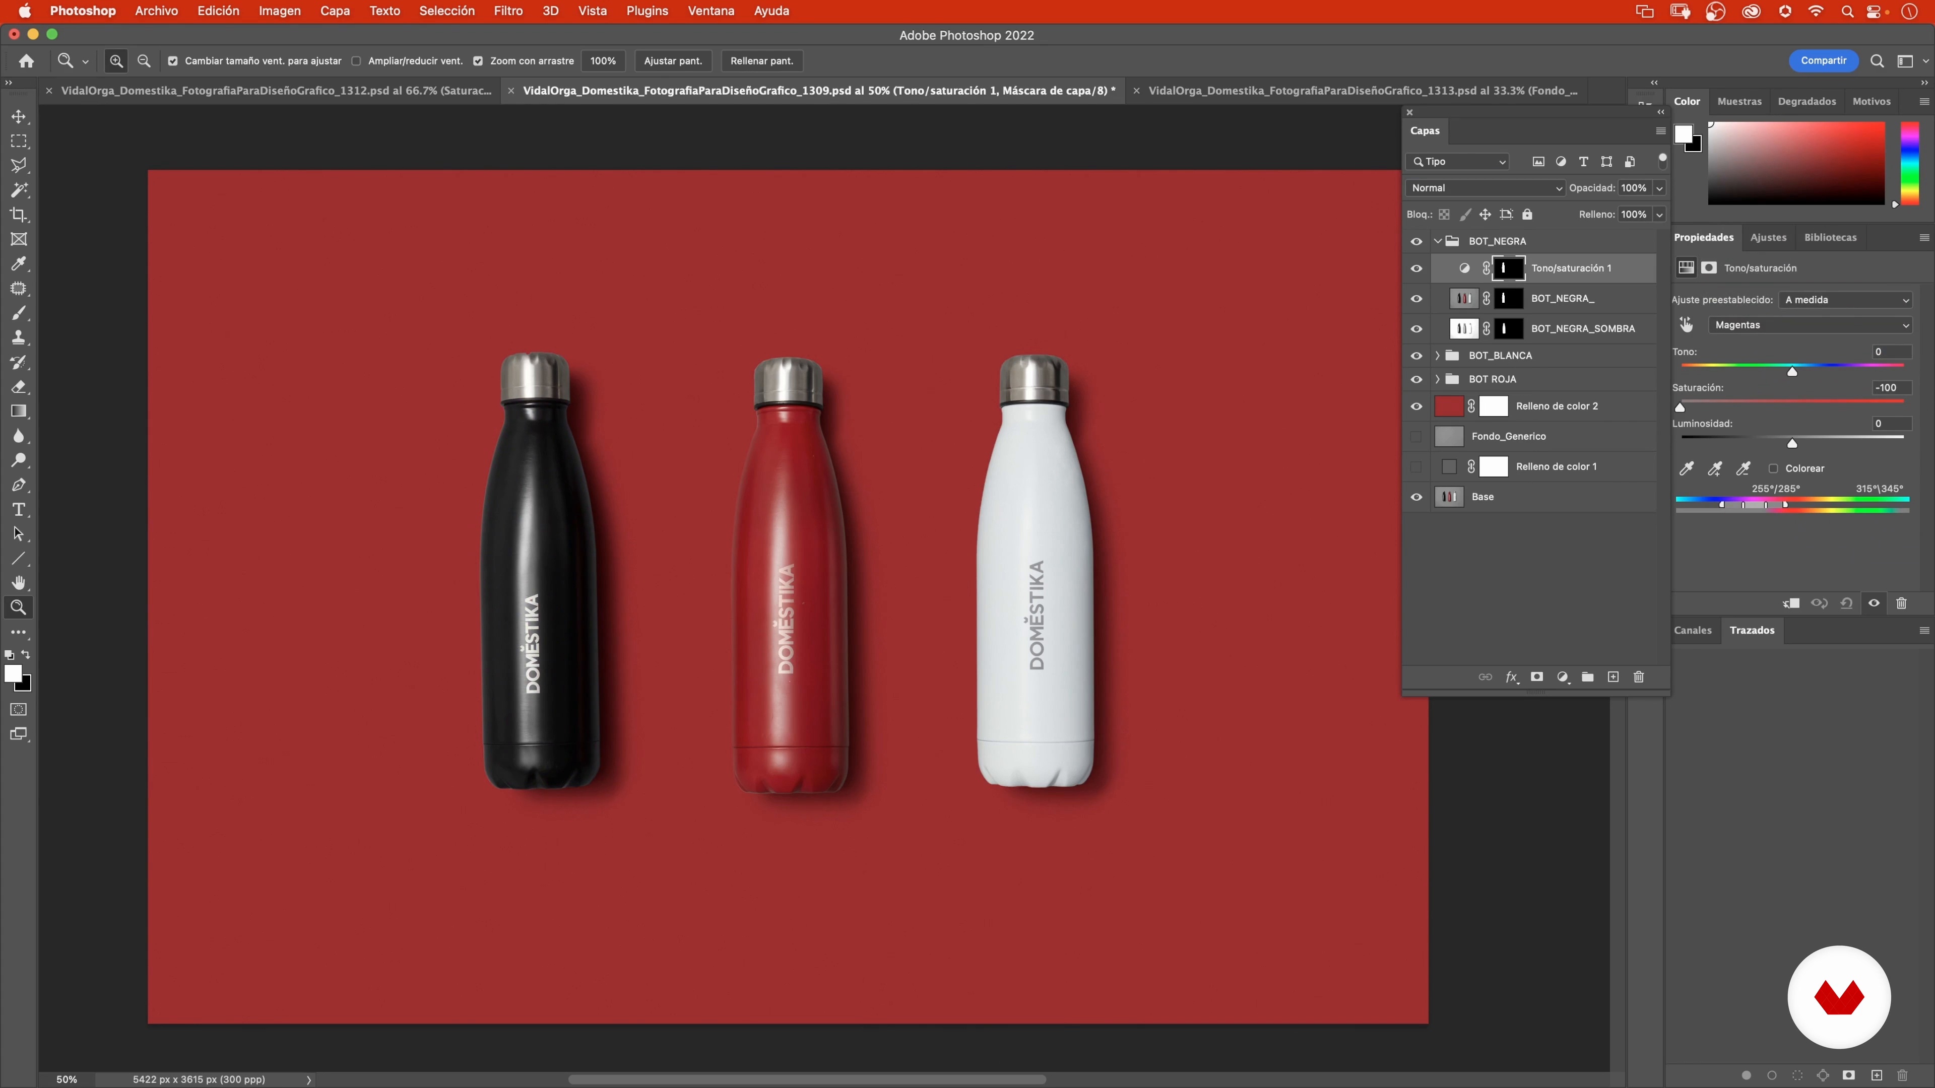Add a layer mask in Capas panel
The width and height of the screenshot is (1935, 1088).
(x=1537, y=677)
